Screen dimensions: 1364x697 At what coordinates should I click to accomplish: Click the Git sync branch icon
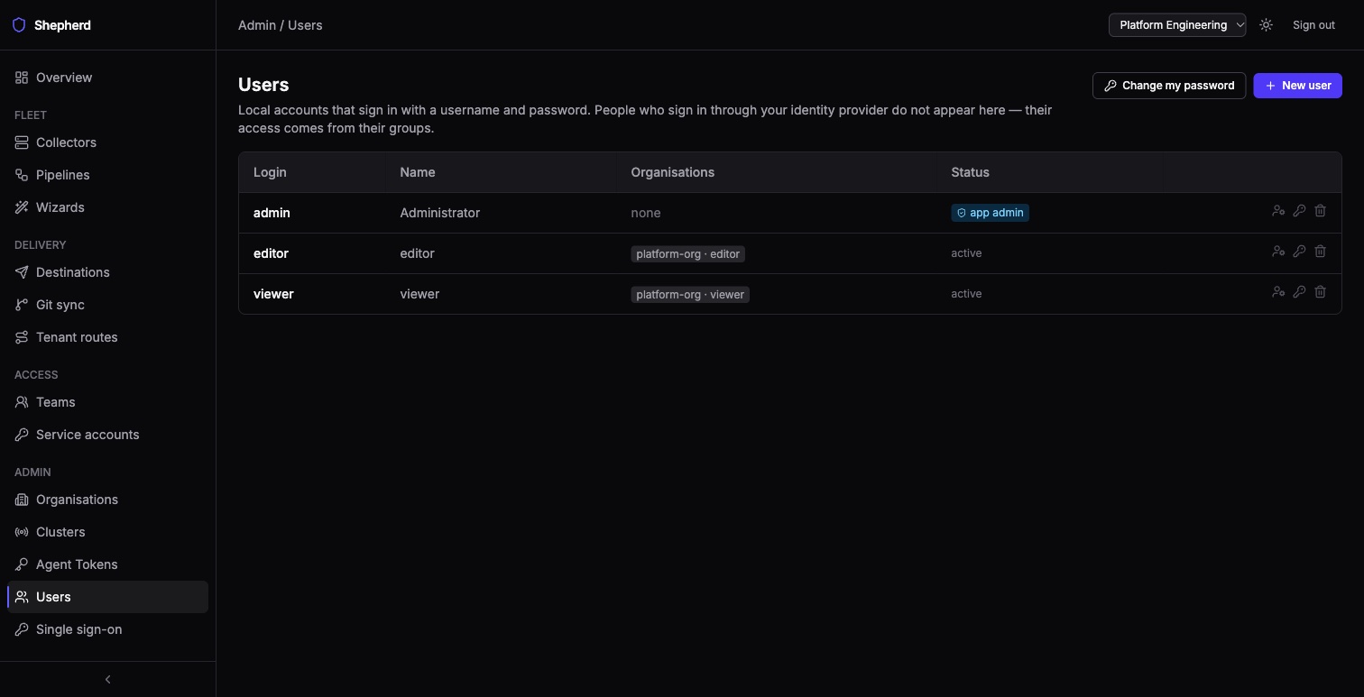click(x=22, y=305)
